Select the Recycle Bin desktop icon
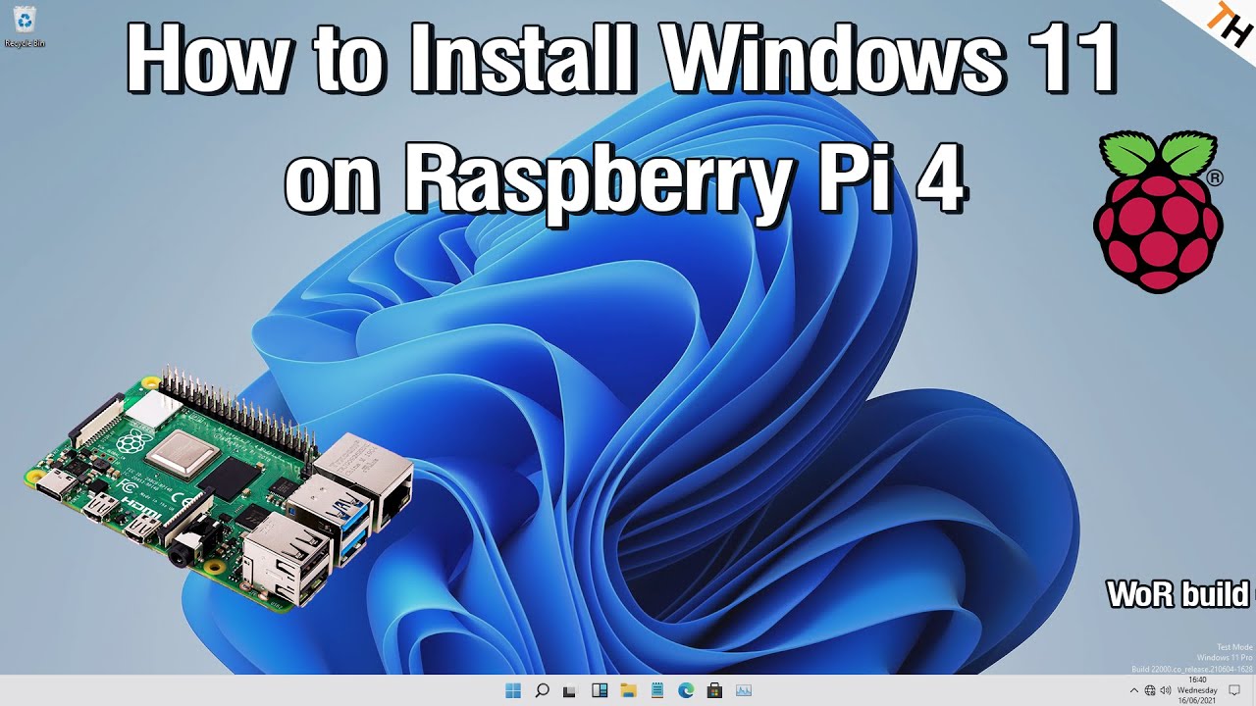The image size is (1256, 706). click(x=25, y=25)
